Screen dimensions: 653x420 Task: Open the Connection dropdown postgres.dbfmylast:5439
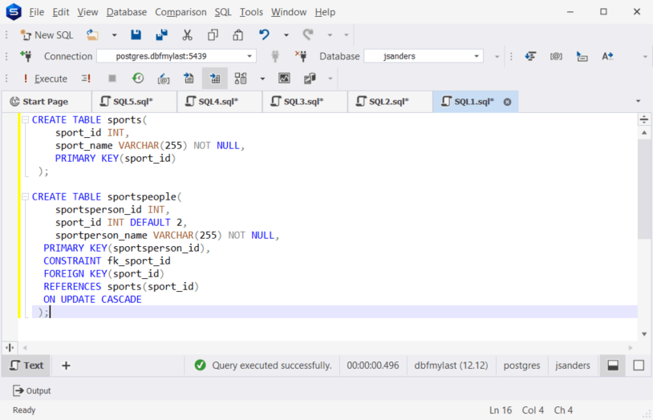pos(176,56)
